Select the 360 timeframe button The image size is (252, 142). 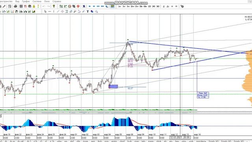click(x=158, y=6)
